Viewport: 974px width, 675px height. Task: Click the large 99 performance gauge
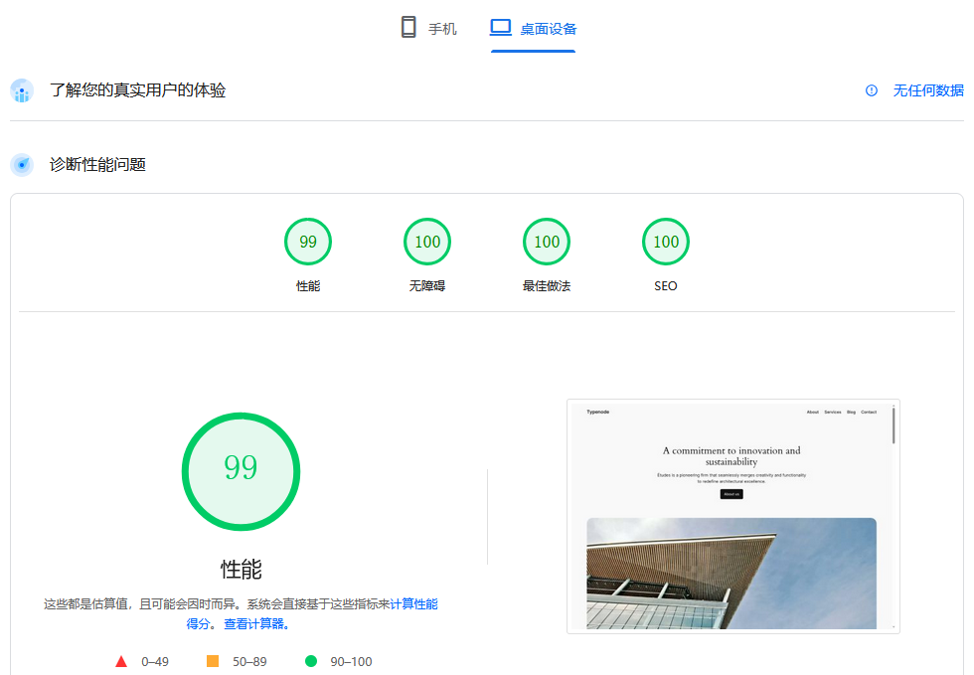[241, 471]
